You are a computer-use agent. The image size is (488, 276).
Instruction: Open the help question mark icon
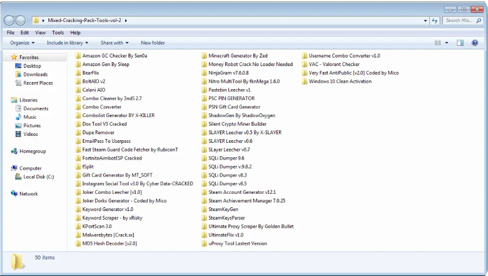(x=475, y=43)
